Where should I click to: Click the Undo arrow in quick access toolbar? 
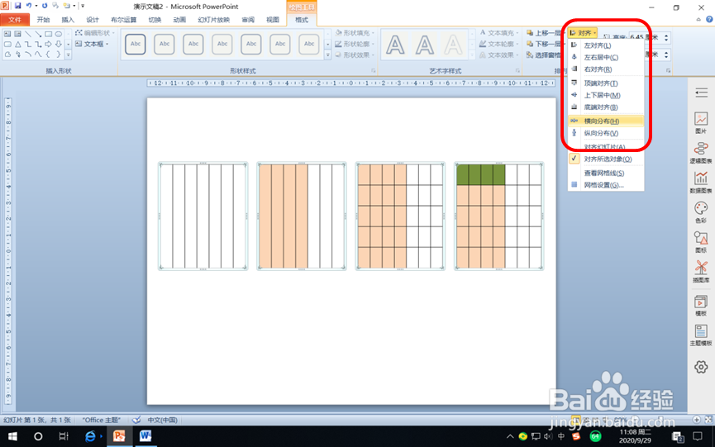[29, 6]
